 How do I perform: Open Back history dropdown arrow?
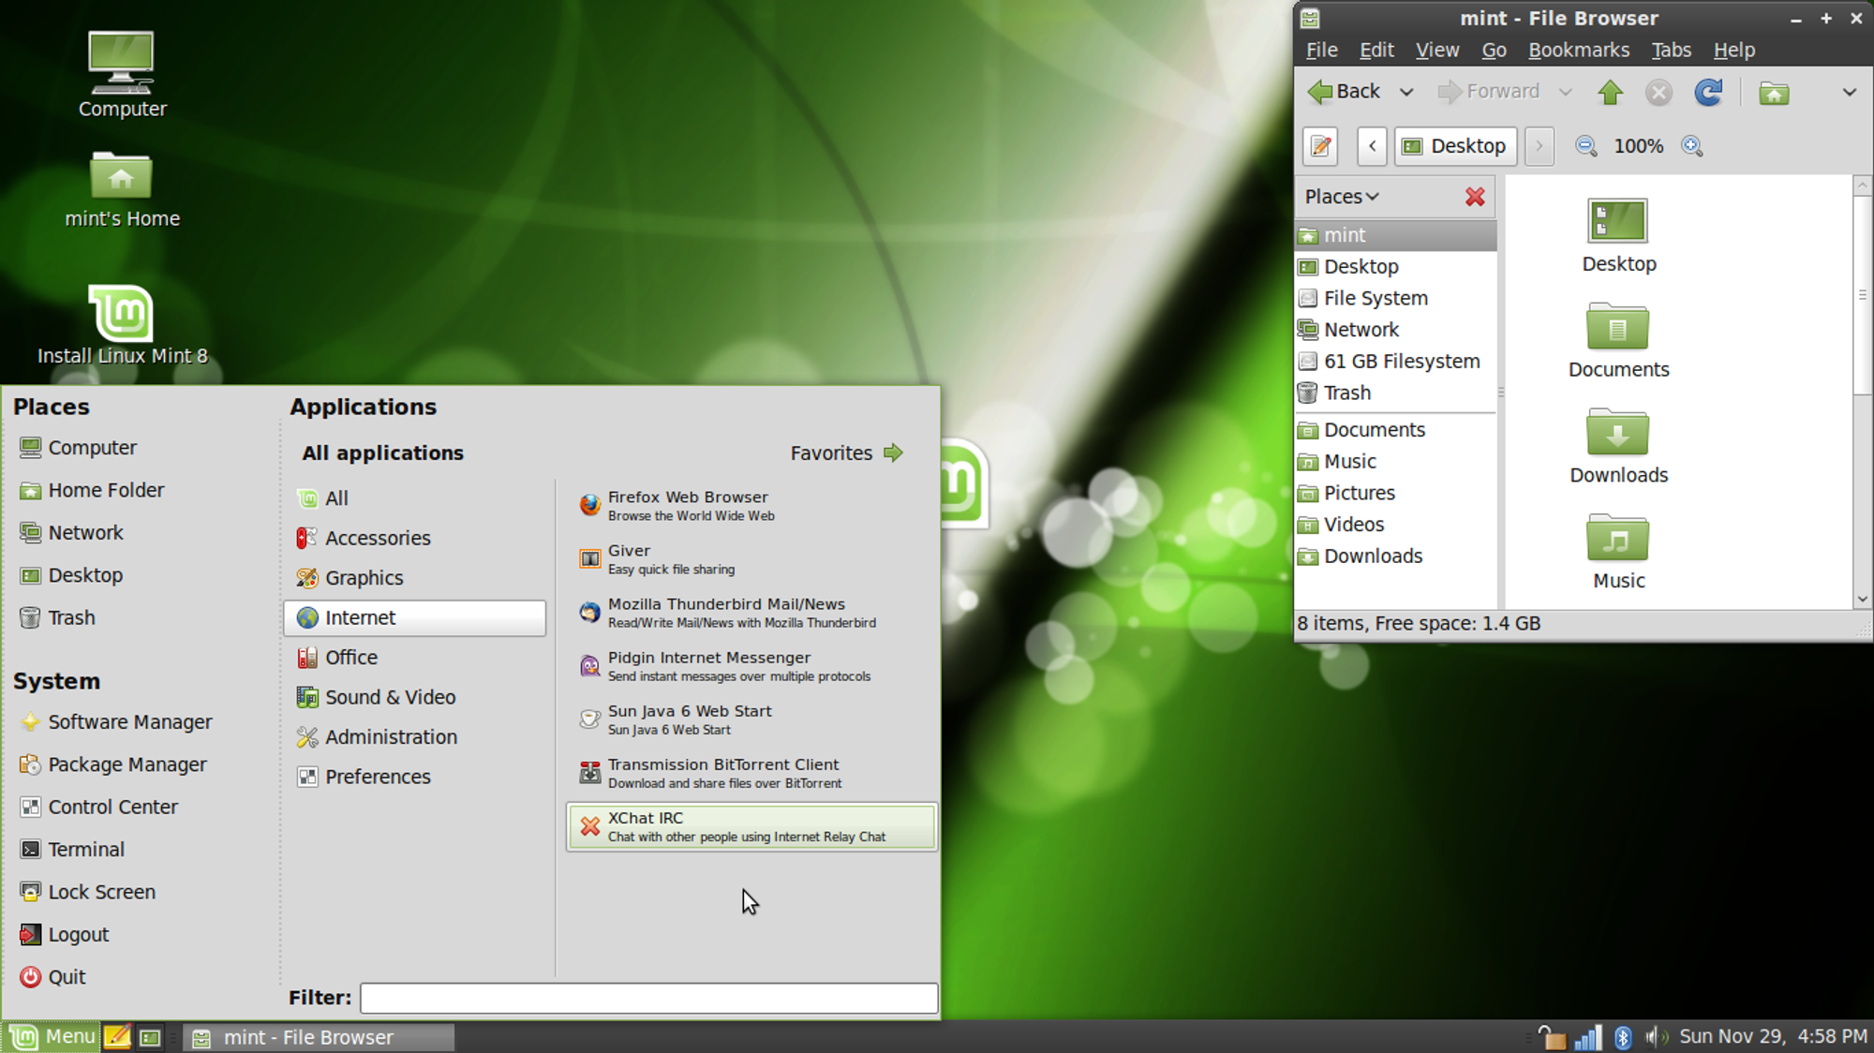click(x=1405, y=92)
